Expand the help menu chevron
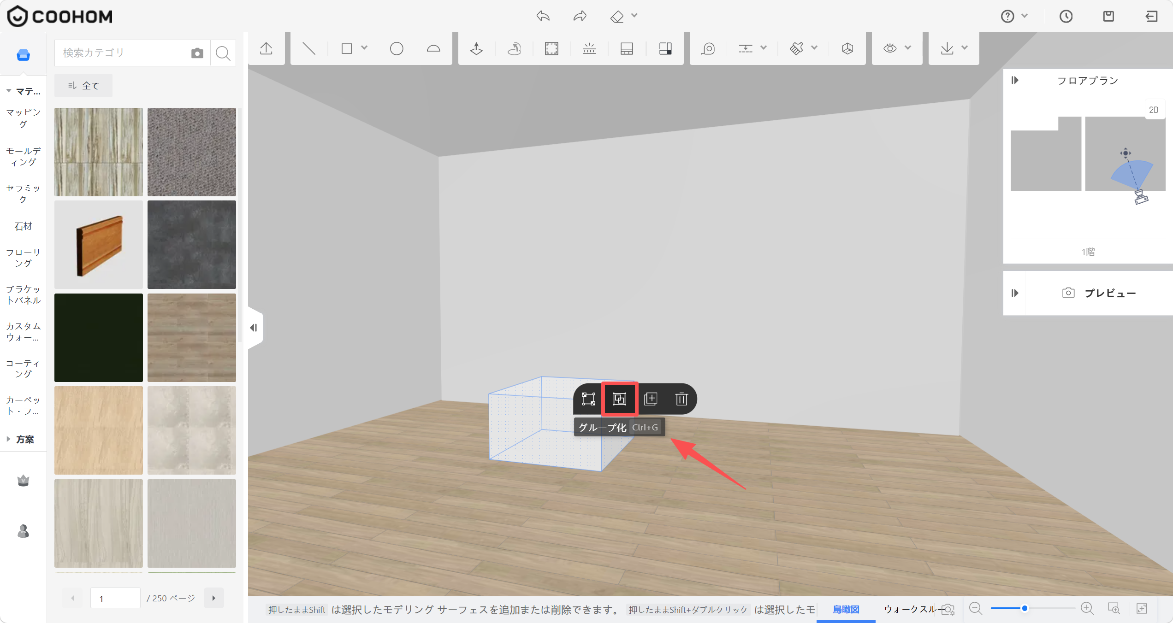This screenshot has width=1173, height=623. (1025, 16)
